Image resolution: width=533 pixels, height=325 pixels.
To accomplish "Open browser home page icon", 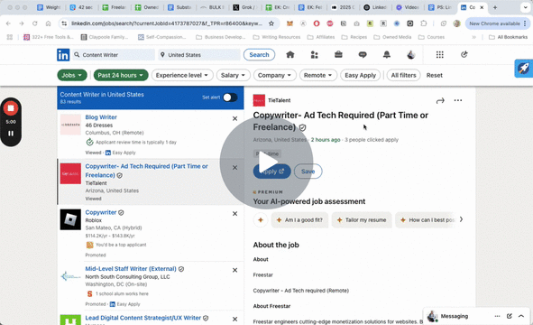I will tap(49, 23).
